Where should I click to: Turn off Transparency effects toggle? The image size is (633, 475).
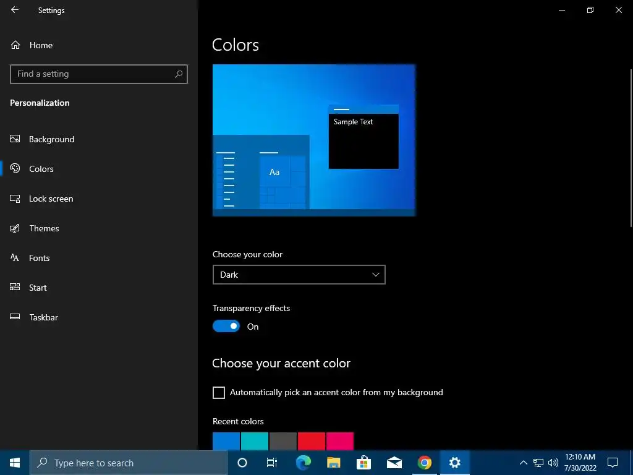(226, 326)
